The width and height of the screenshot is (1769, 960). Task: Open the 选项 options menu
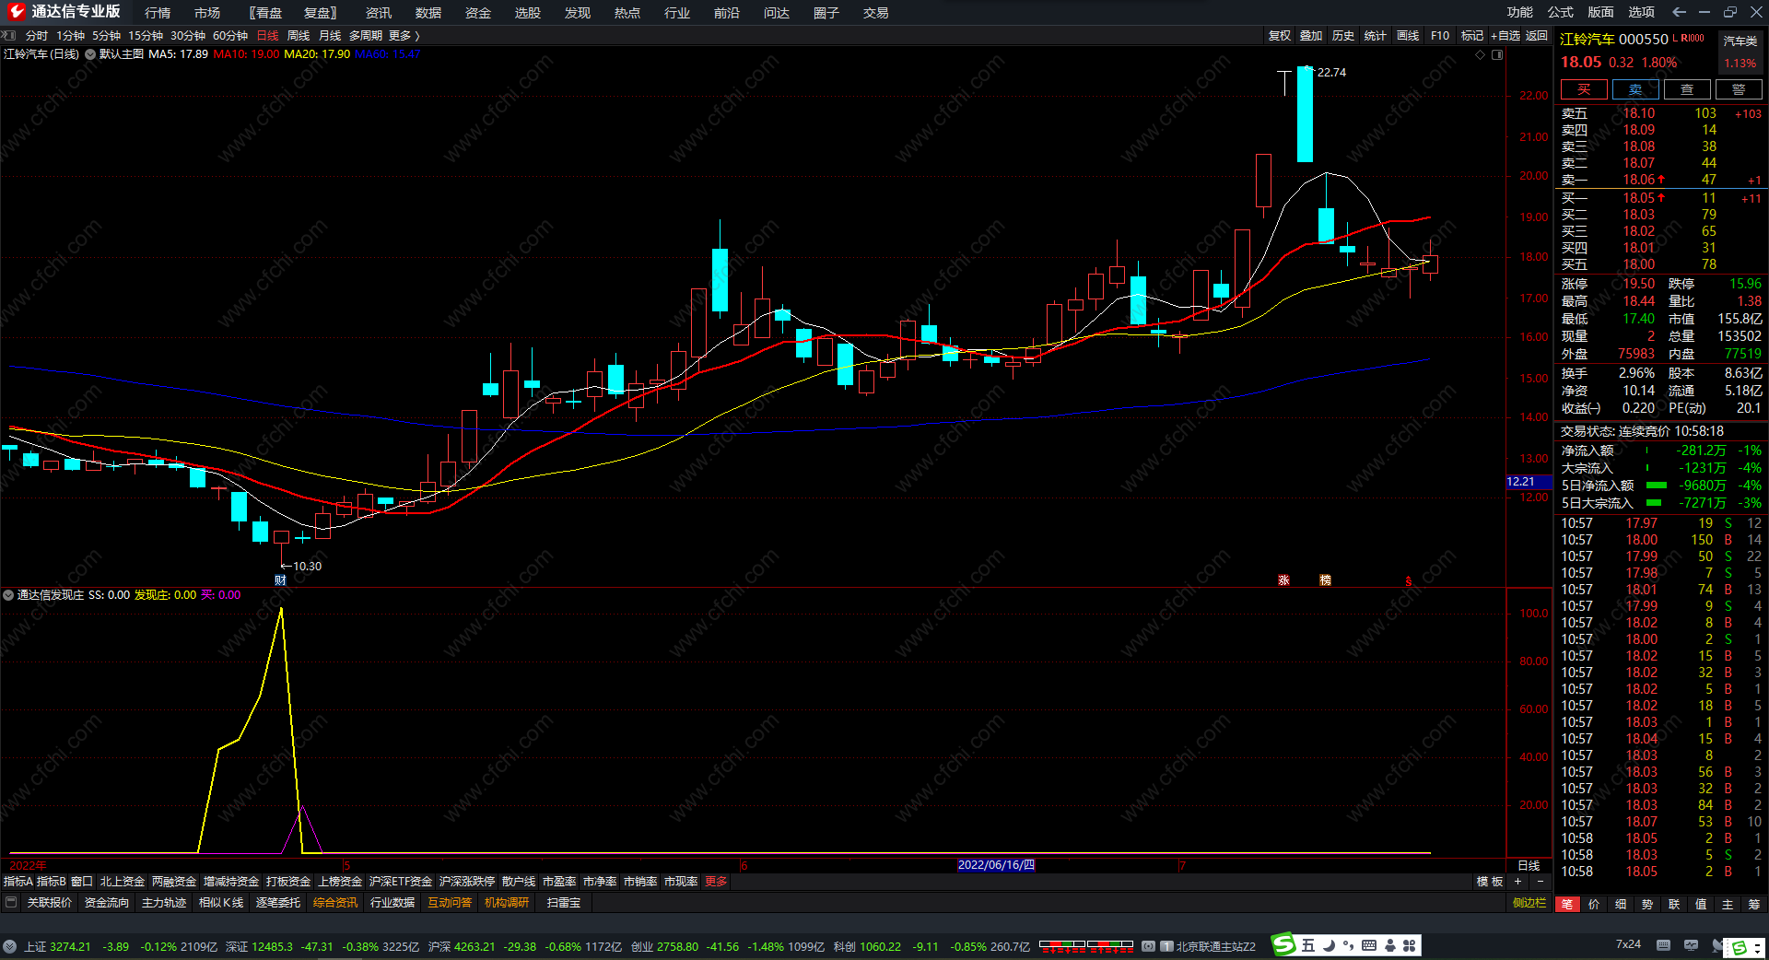(1642, 12)
